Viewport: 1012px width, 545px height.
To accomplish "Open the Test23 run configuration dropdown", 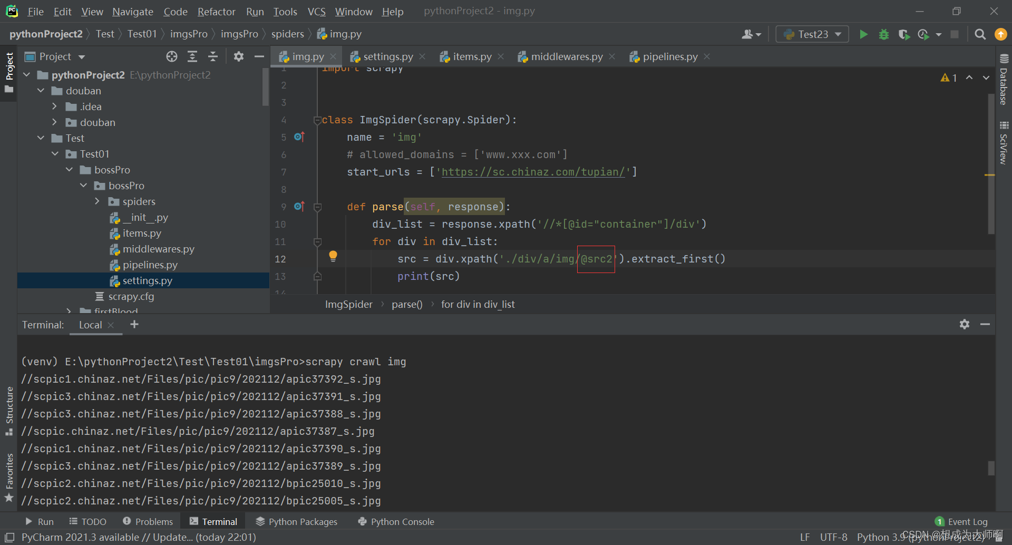I will [812, 34].
